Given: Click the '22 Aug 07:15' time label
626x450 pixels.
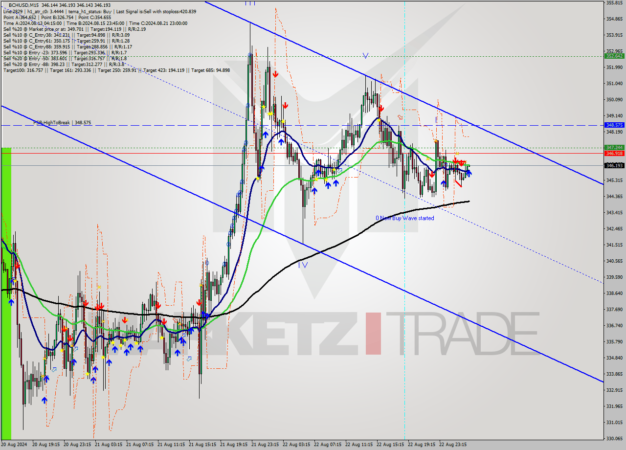Looking at the screenshot, I should tap(328, 445).
